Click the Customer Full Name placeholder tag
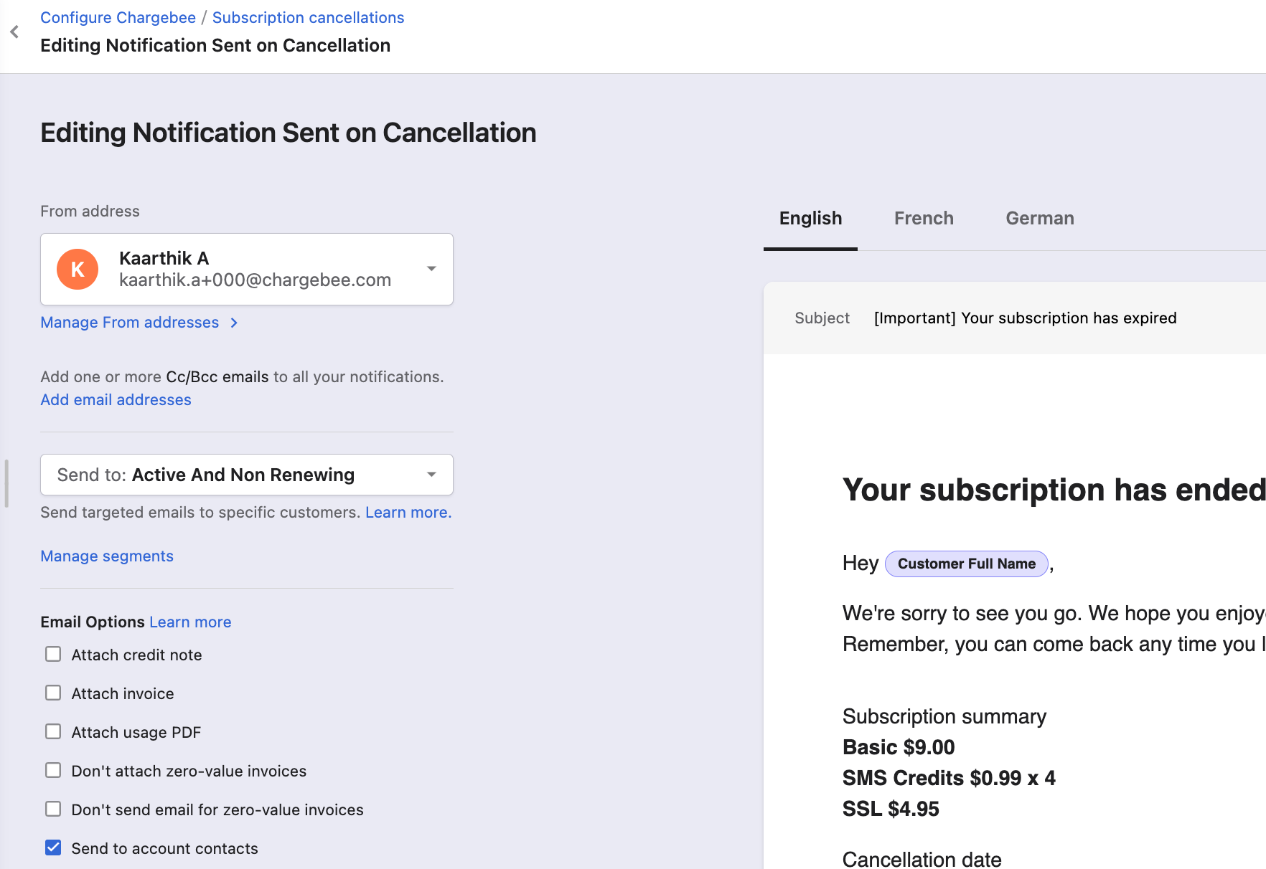Viewport: 1266px width, 869px height. point(966,564)
